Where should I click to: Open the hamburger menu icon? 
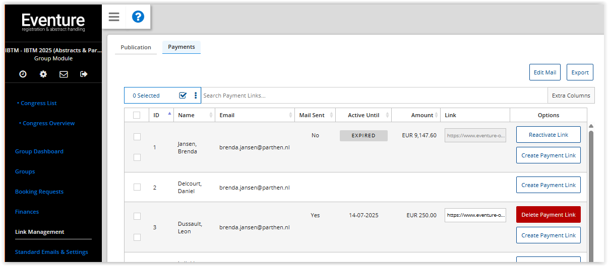point(114,17)
